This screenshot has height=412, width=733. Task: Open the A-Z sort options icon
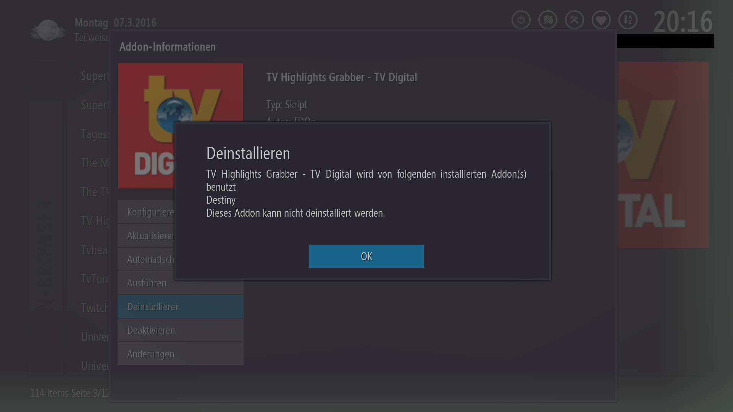pos(628,20)
